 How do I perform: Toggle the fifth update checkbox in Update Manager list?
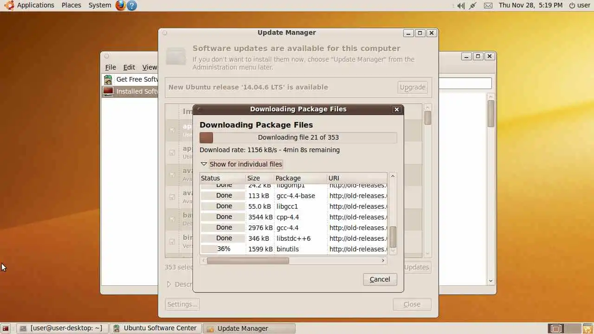172,219
